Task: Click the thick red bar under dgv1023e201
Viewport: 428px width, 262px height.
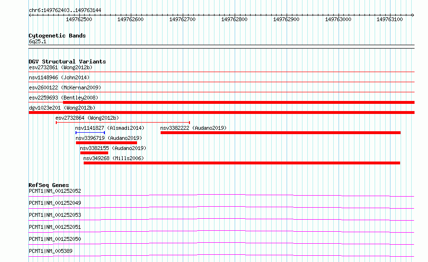Action: (222, 112)
